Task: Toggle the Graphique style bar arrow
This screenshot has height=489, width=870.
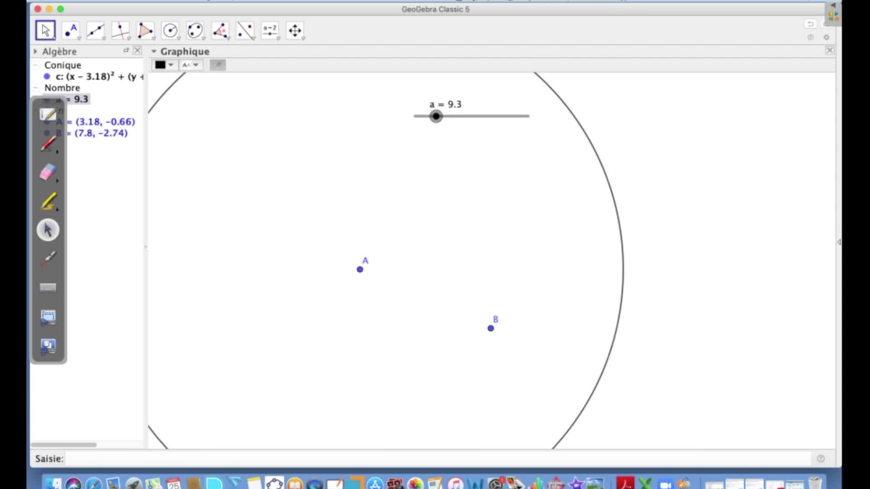Action: 154,51
